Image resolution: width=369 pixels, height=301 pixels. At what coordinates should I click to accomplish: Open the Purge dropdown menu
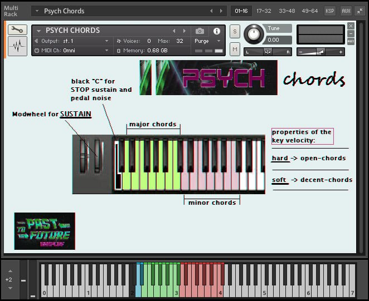pos(219,41)
